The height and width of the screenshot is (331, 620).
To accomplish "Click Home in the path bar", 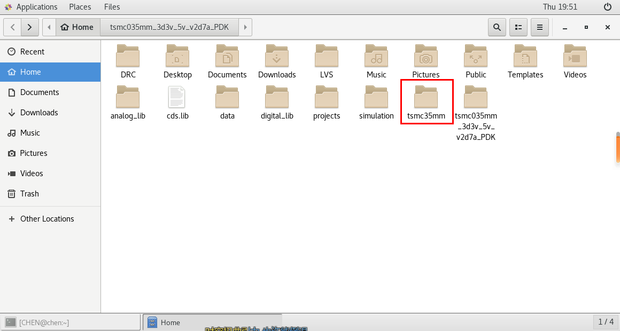I will click(77, 27).
